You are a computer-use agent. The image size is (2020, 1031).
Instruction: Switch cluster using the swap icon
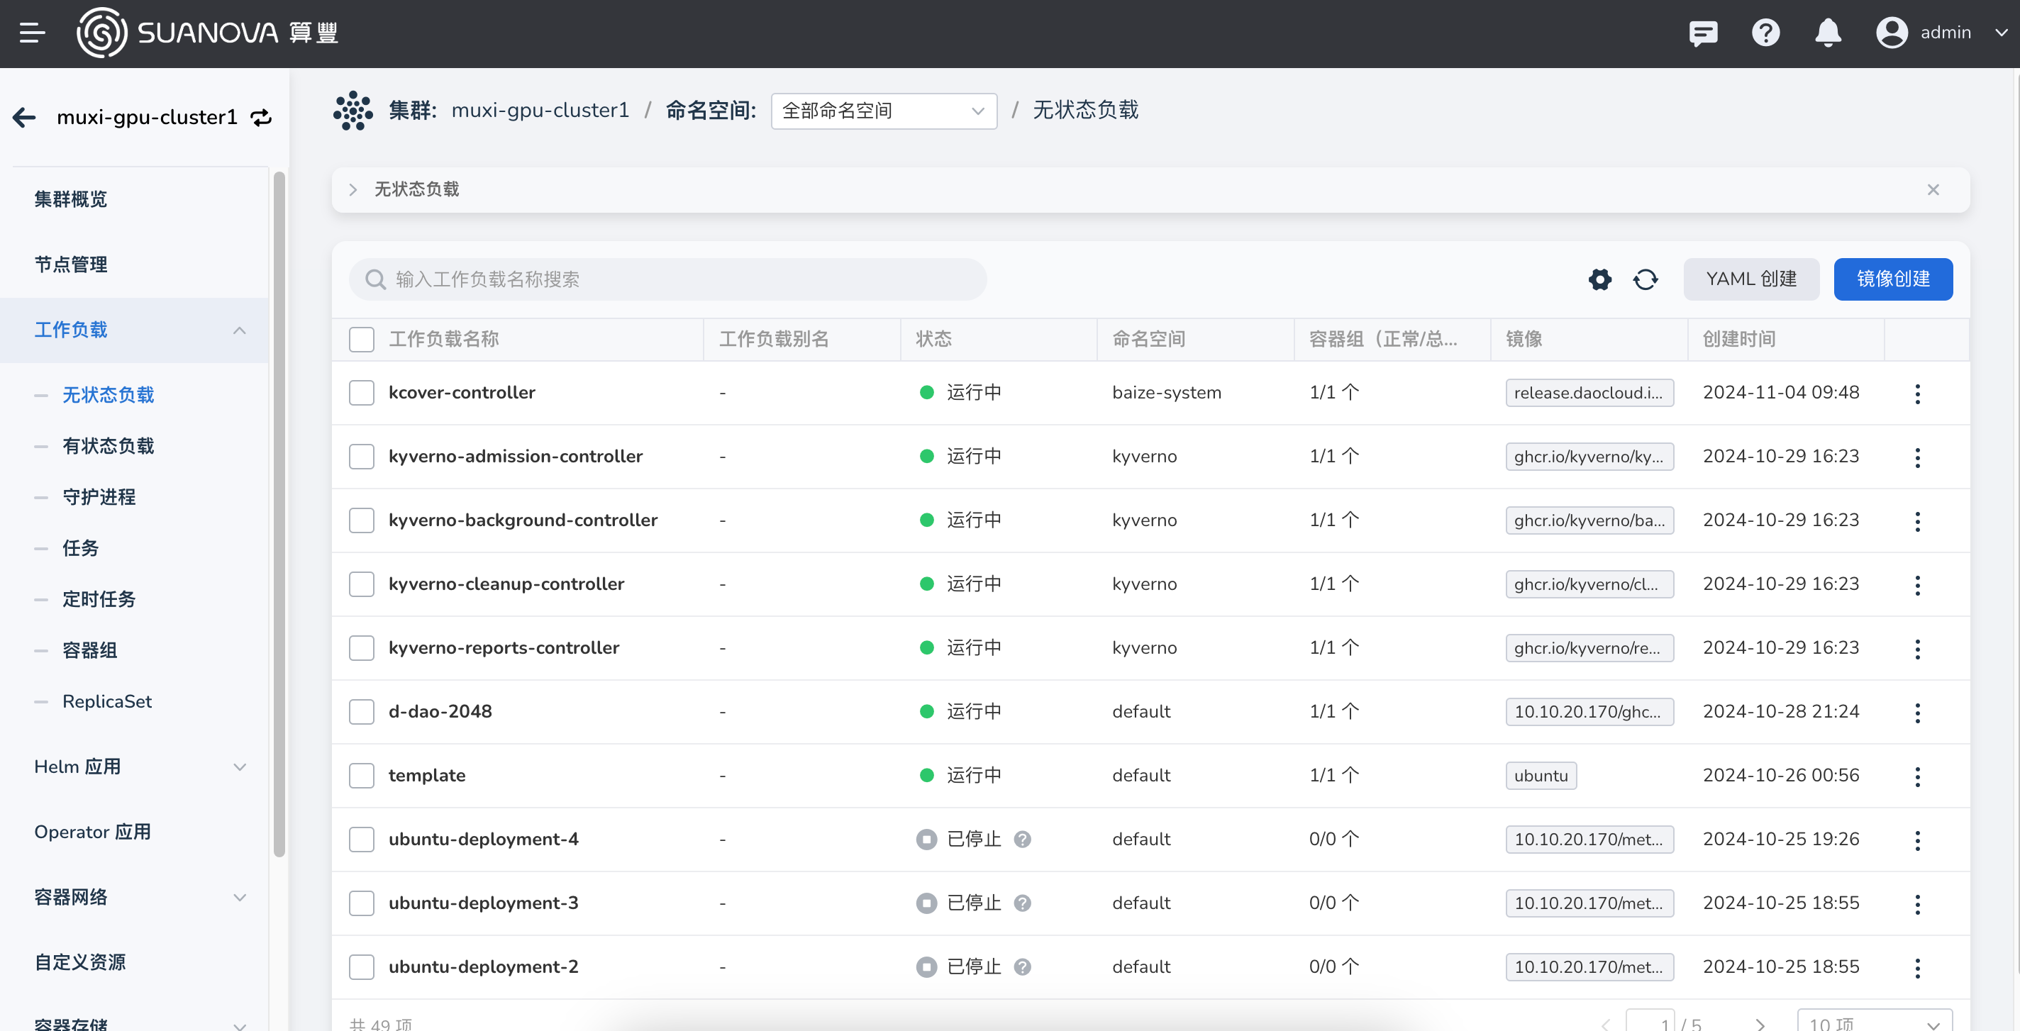click(x=261, y=118)
